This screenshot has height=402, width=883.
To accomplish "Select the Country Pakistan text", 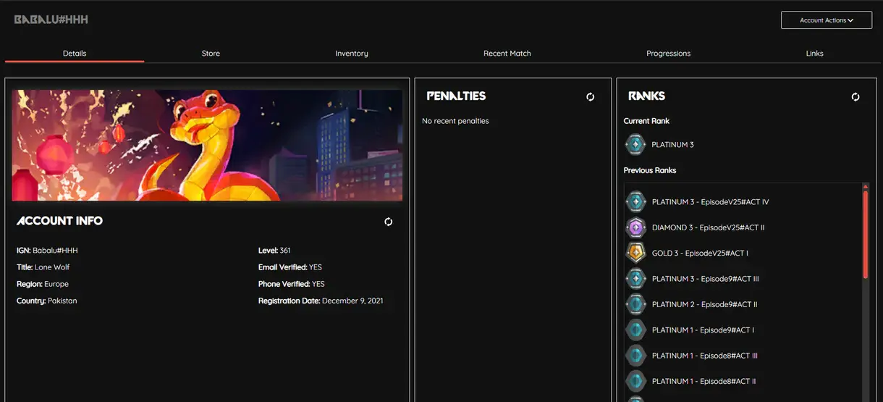I will point(47,301).
